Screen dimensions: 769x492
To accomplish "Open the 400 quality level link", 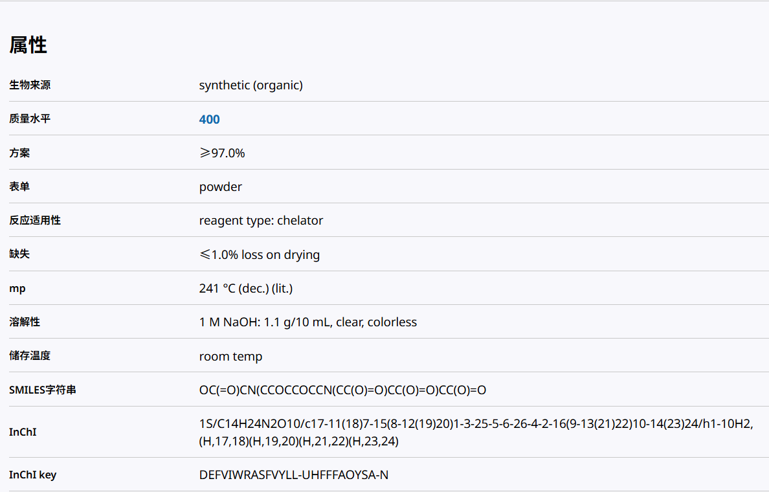I will (x=209, y=119).
